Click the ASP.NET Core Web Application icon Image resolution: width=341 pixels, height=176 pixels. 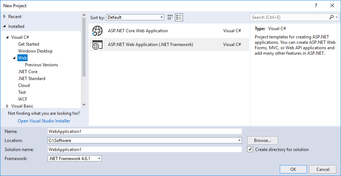(x=97, y=31)
